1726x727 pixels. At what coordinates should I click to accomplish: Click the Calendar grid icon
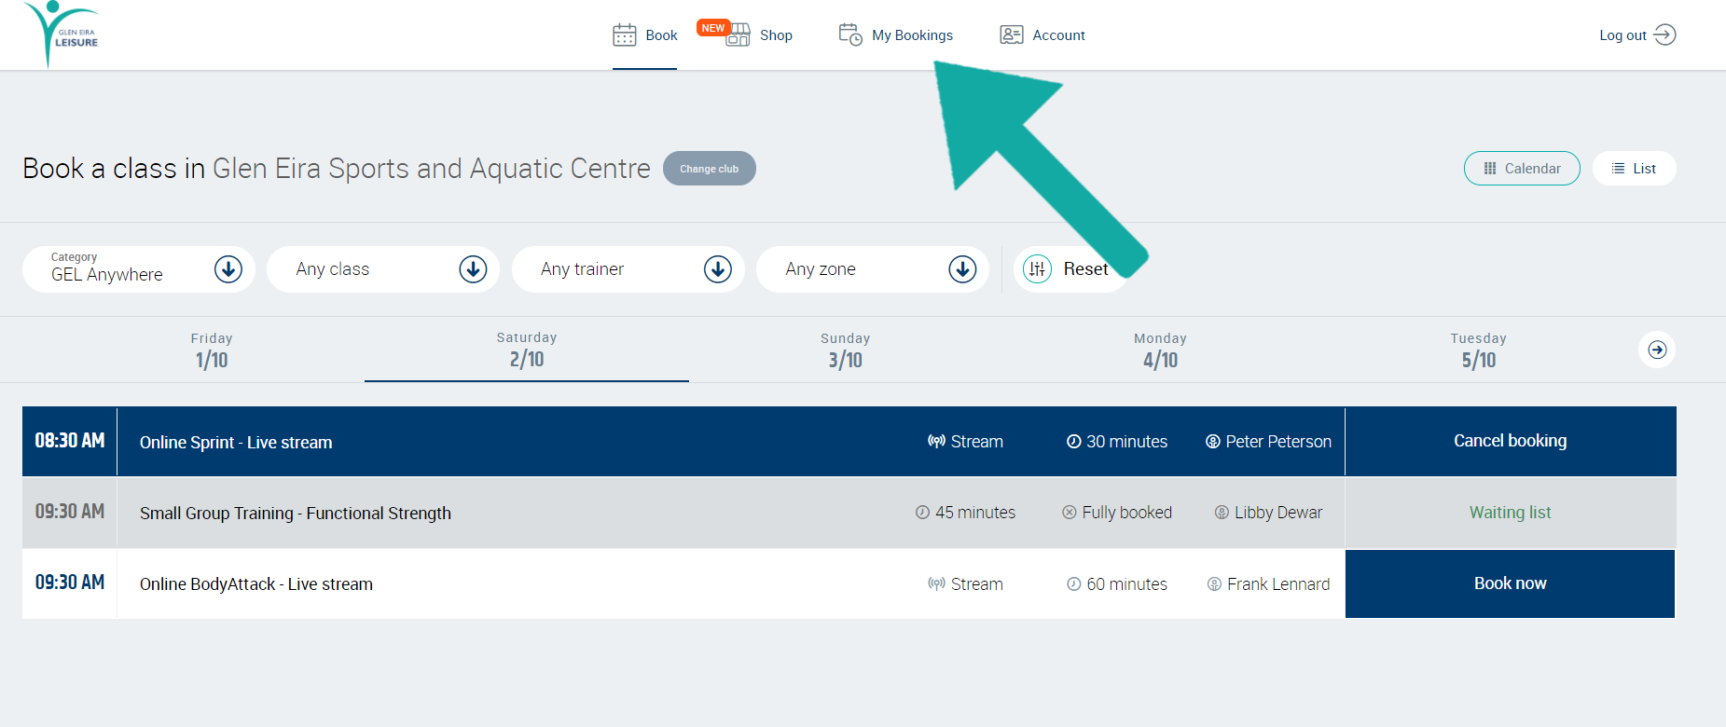(1490, 169)
